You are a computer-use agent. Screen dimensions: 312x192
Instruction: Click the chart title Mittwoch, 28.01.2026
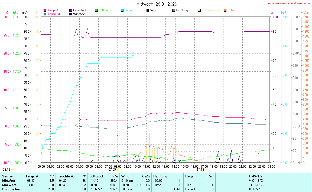click(157, 4)
